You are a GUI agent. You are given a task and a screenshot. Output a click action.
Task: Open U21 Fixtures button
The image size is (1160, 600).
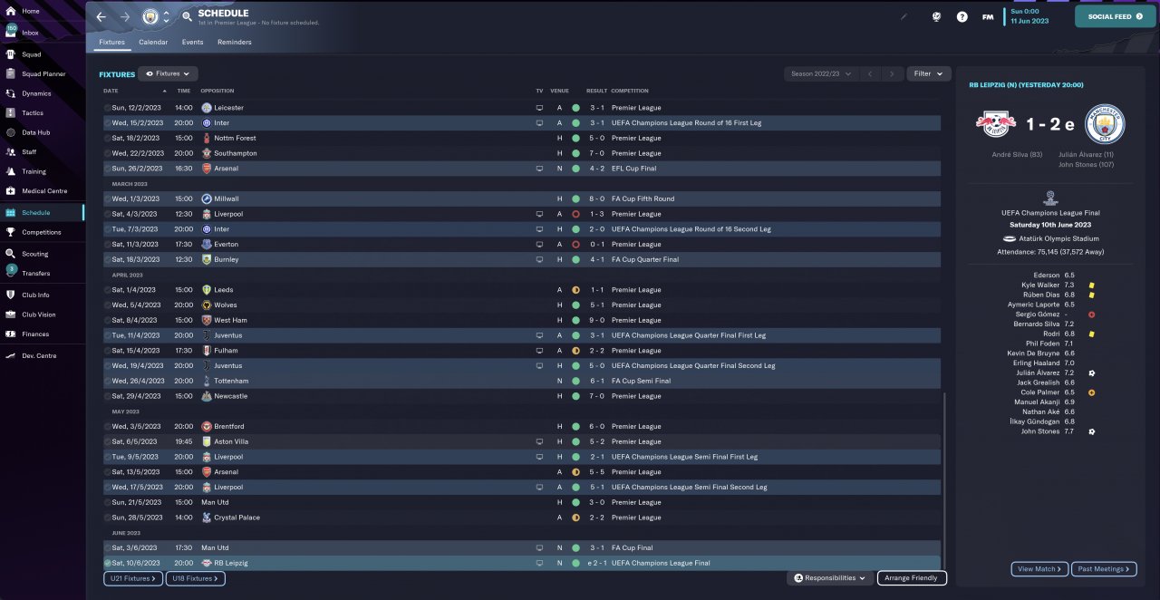(131, 578)
